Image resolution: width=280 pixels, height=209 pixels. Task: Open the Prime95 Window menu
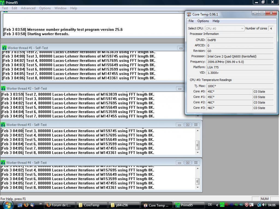tap(61, 8)
